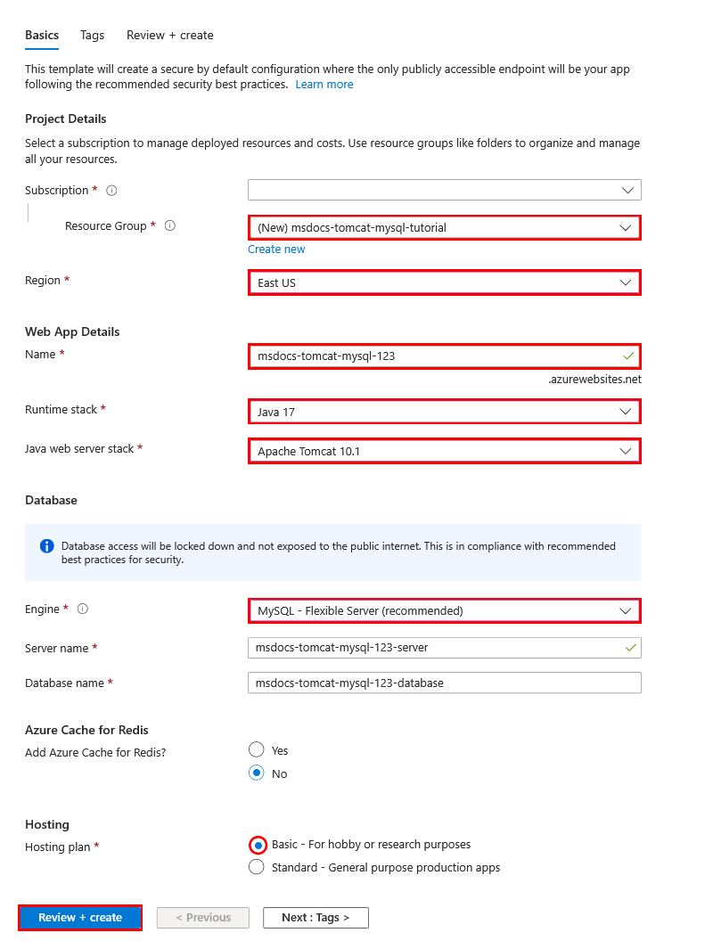This screenshot has height=949, width=713.
Task: Switch to the Review + create tab
Action: click(x=169, y=35)
